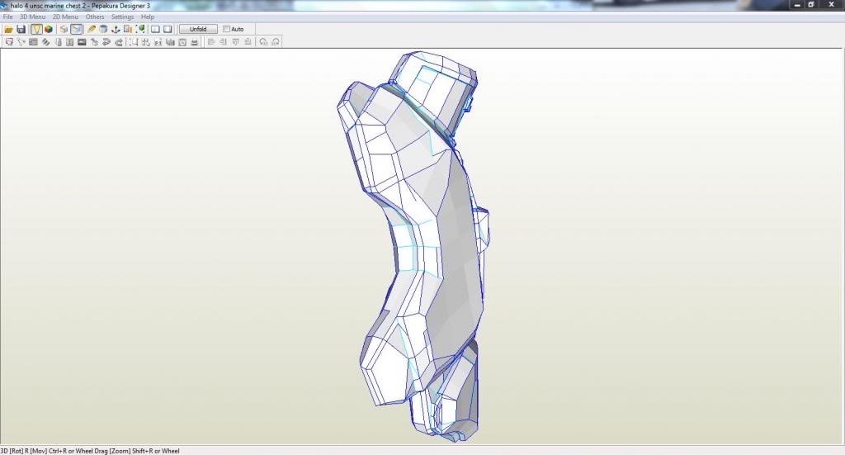Click the Unfold button
Viewport: 845px width, 455px height.
[198, 29]
